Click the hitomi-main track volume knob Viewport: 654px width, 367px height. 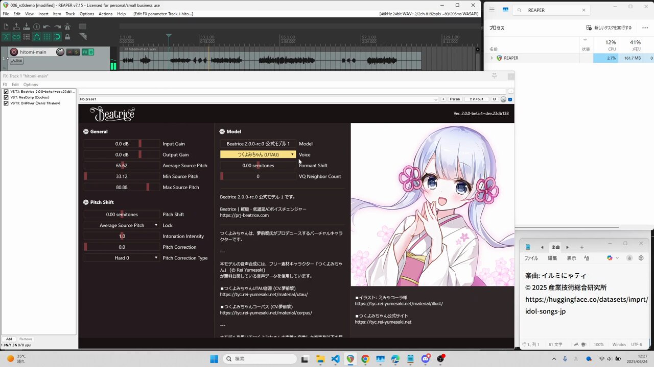click(x=60, y=52)
